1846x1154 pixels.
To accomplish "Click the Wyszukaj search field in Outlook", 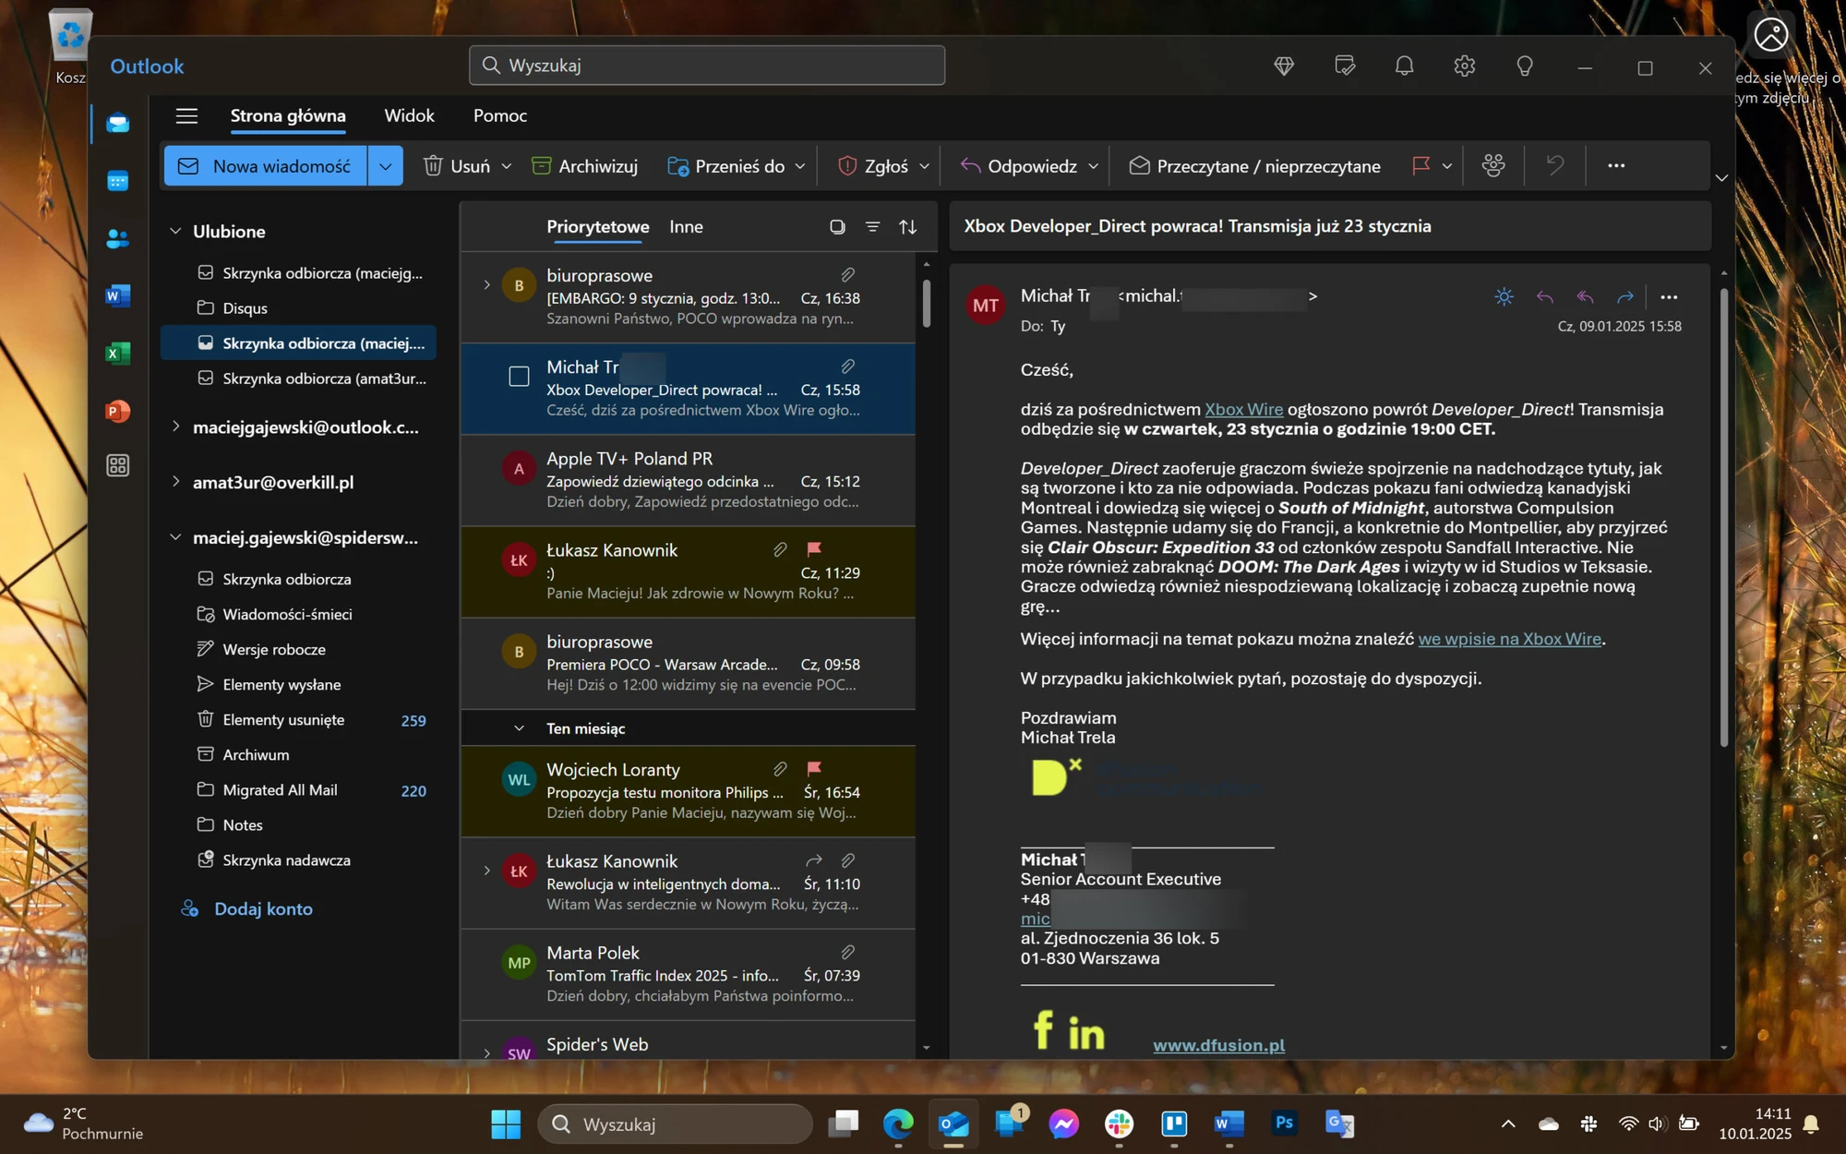I will tap(706, 66).
